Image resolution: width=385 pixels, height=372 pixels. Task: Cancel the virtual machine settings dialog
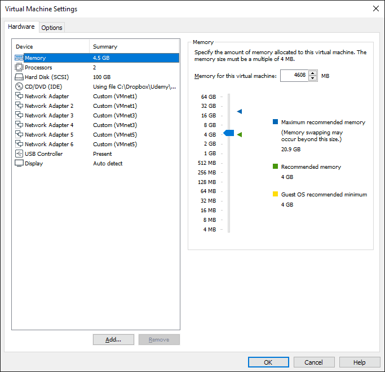pos(313,362)
